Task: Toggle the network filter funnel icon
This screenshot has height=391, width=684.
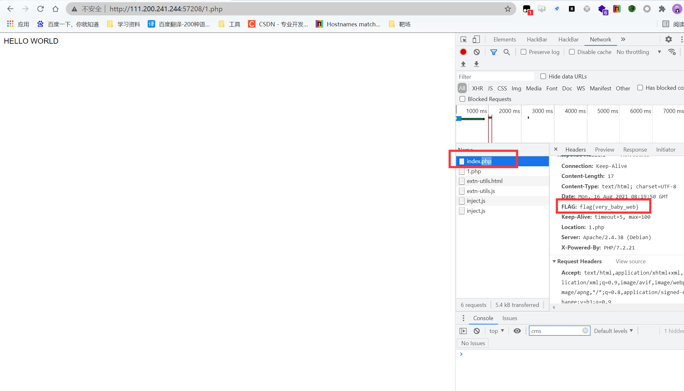Action: 493,52
